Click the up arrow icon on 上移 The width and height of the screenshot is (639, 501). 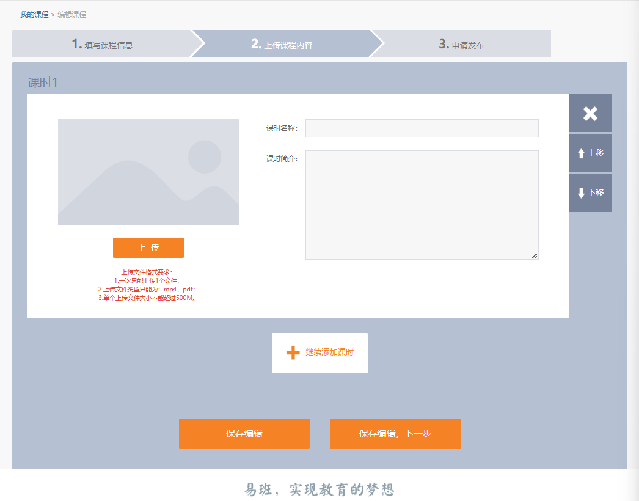pyautogui.click(x=581, y=153)
